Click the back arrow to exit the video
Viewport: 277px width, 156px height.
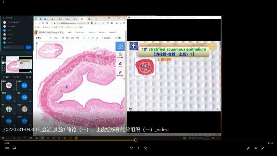point(4,2)
